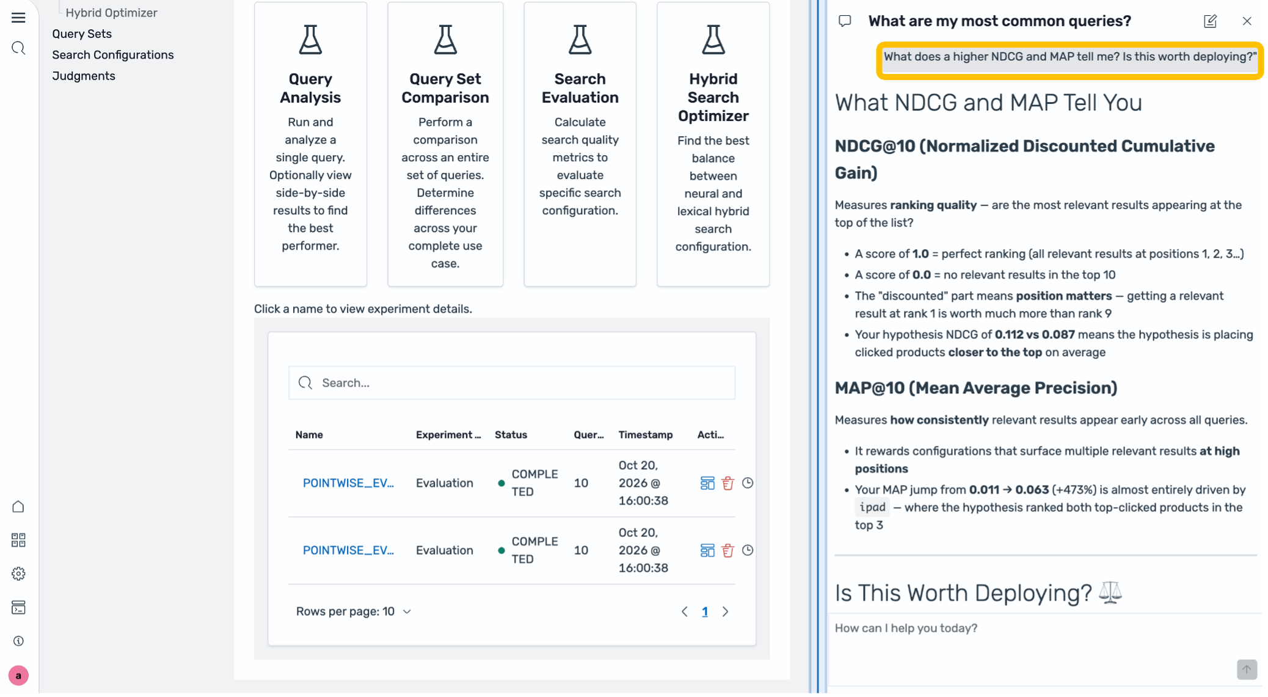Open the user avatar 'a' menu
The width and height of the screenshot is (1268, 697).
[x=18, y=676]
